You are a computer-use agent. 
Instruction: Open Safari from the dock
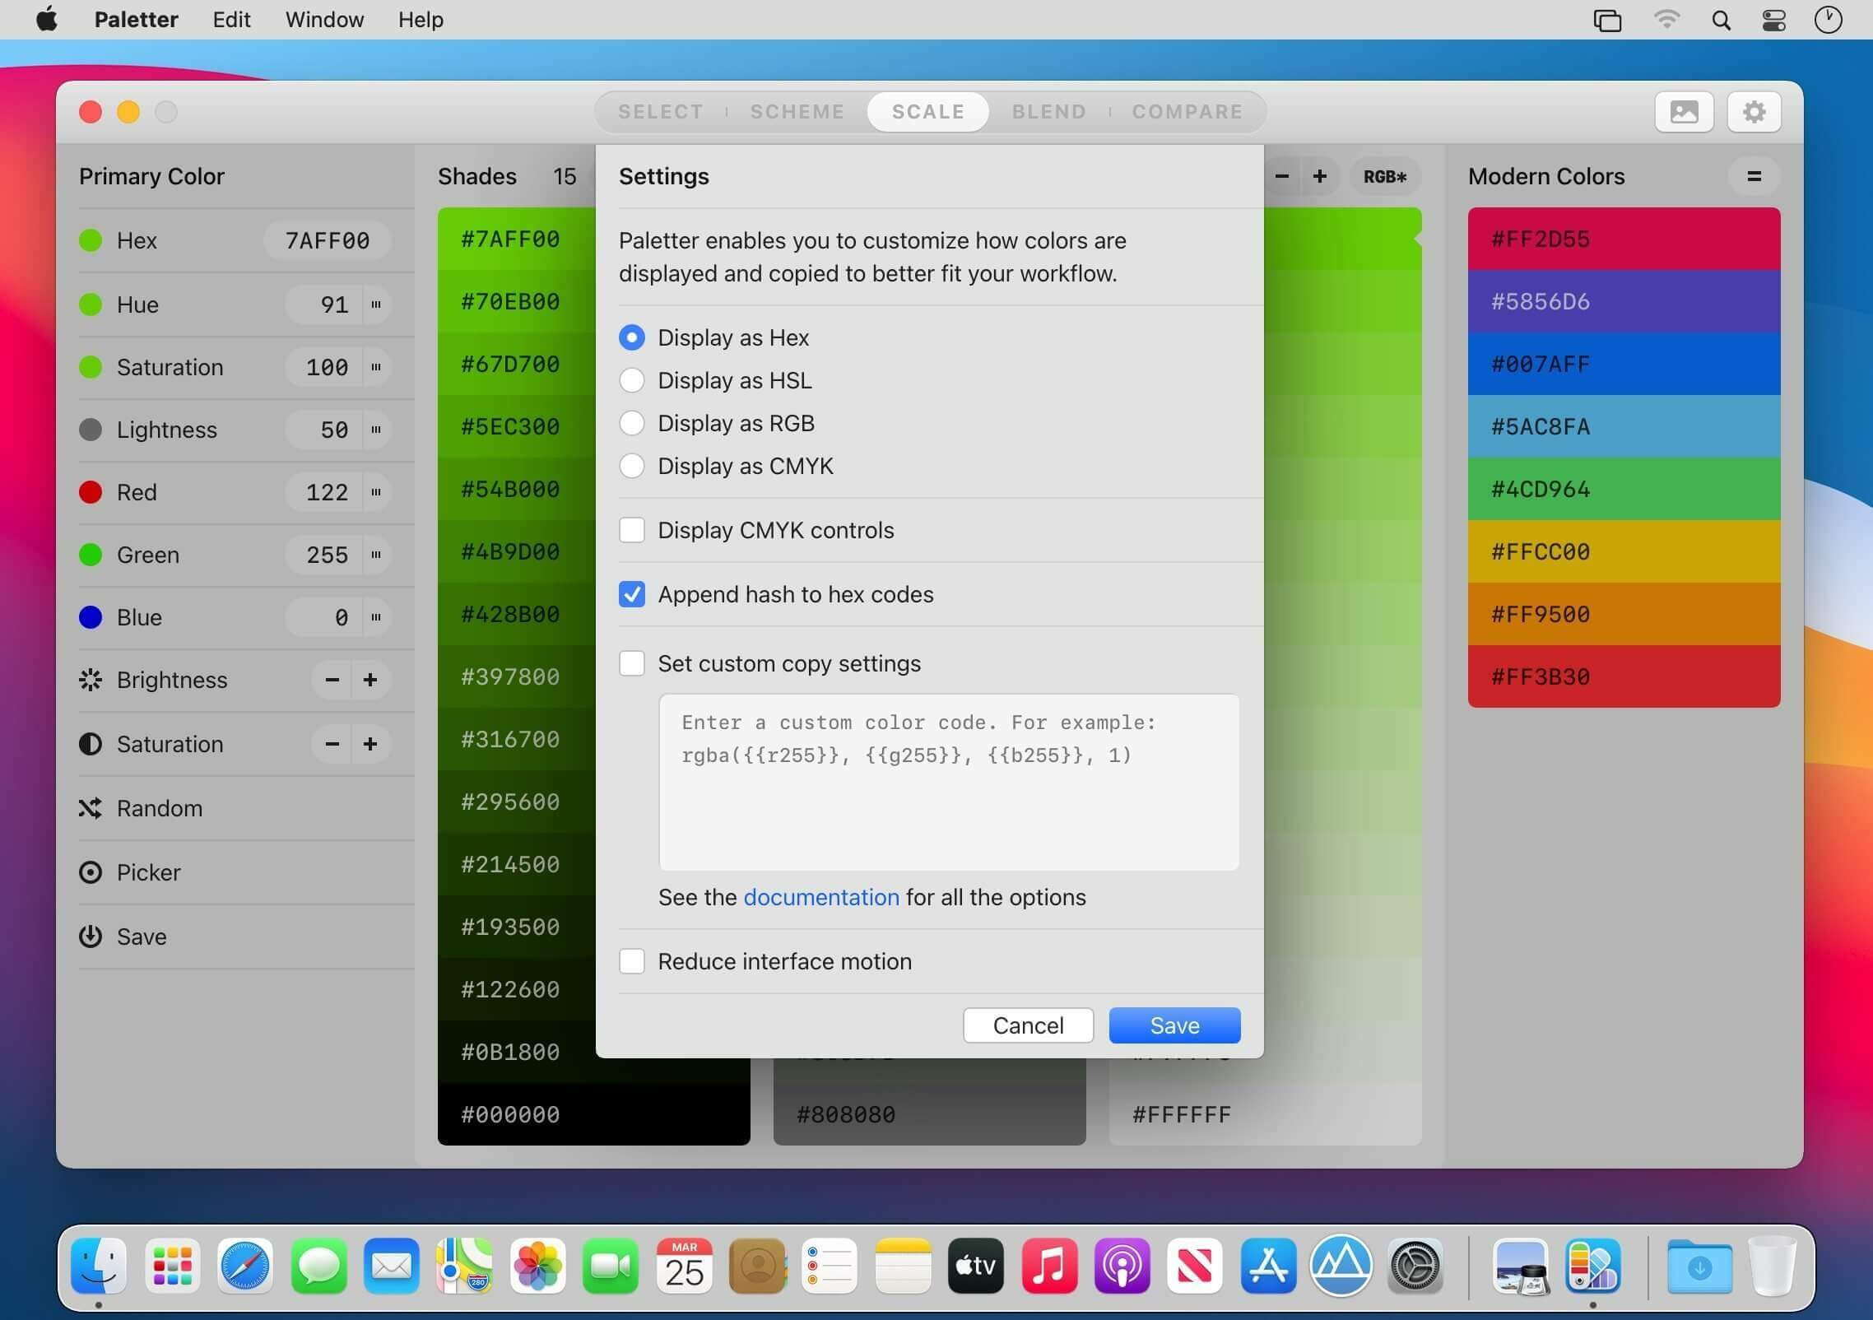pyautogui.click(x=245, y=1266)
